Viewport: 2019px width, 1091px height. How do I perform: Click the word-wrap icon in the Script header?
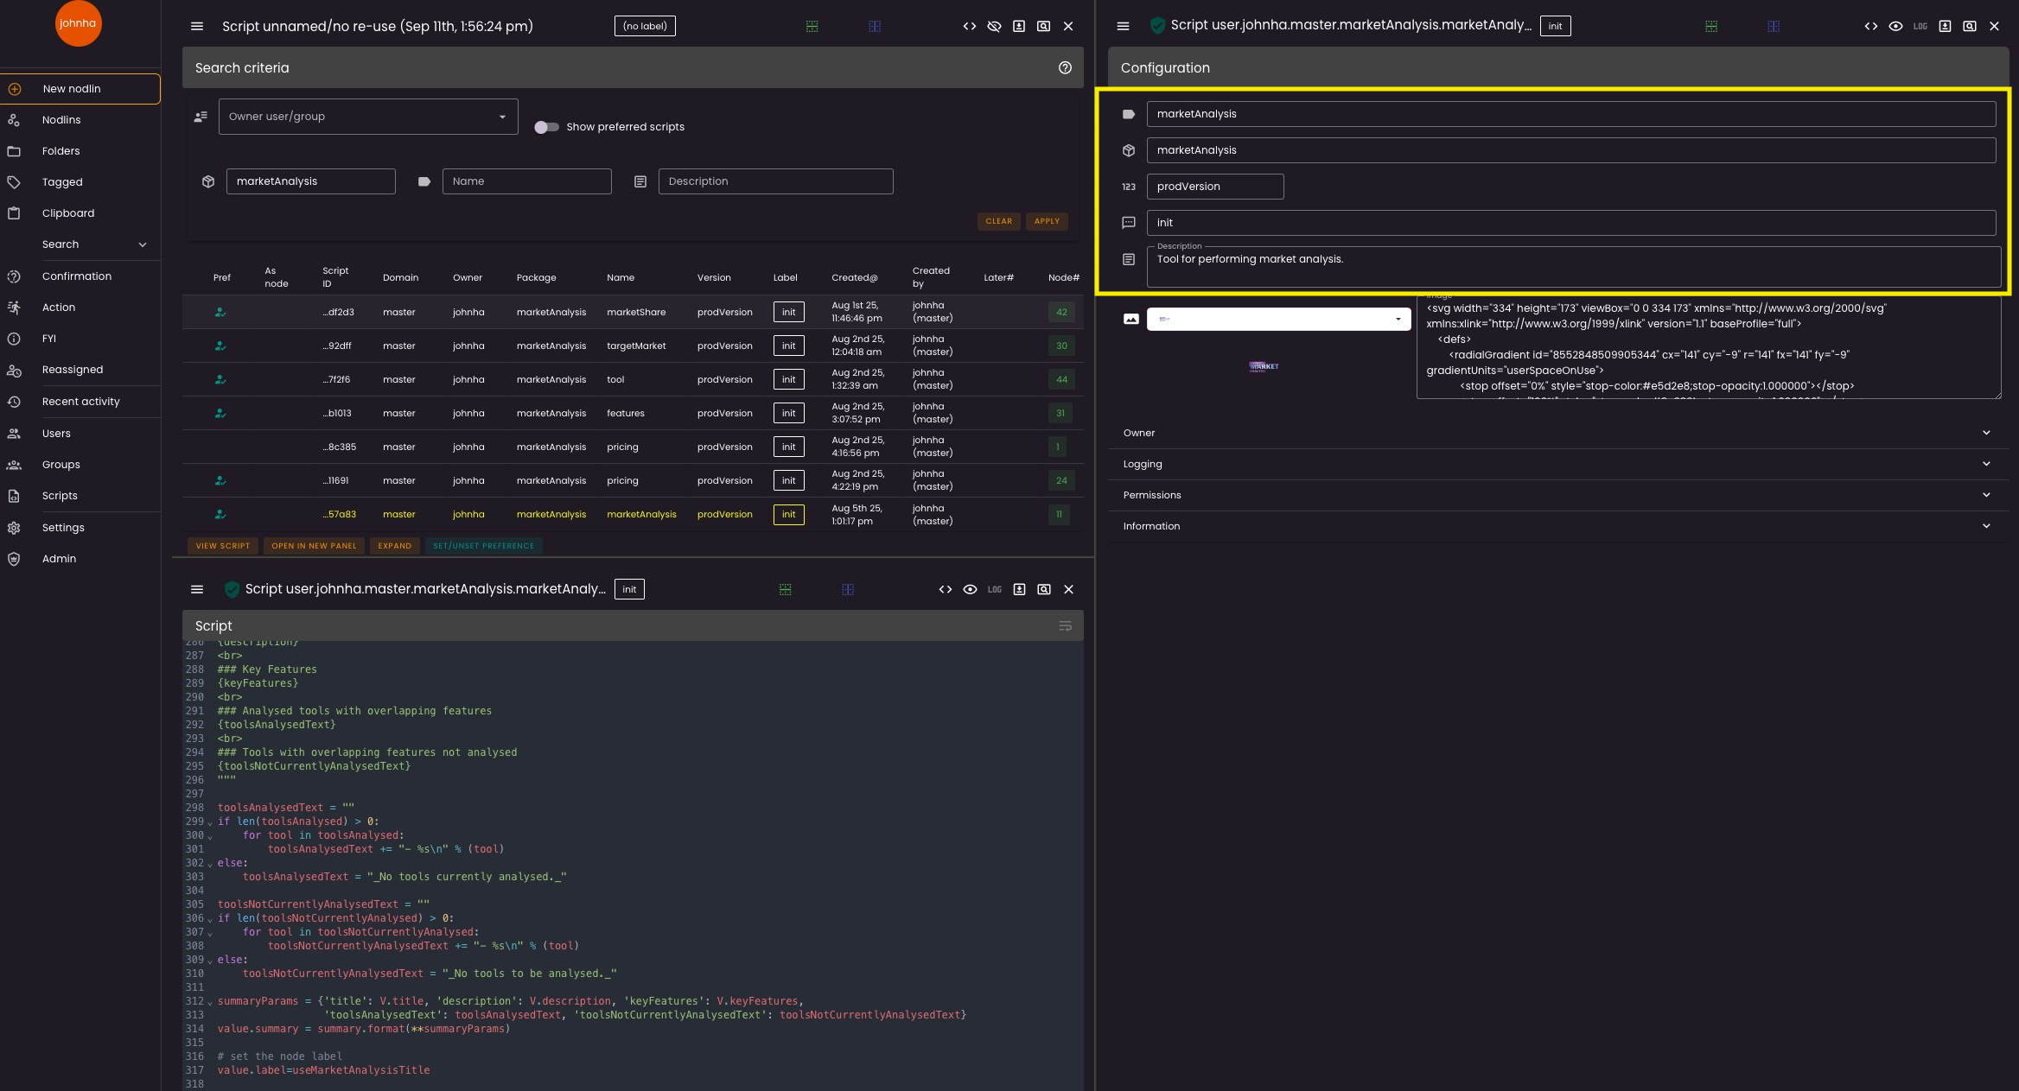(x=1065, y=626)
